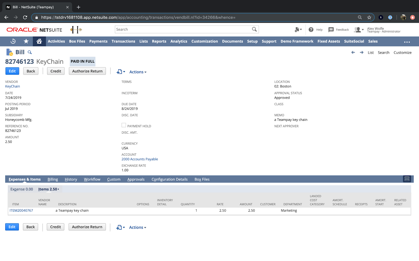Open the 2000 Accounts Payable link
This screenshot has height=261, width=419.
140,159
